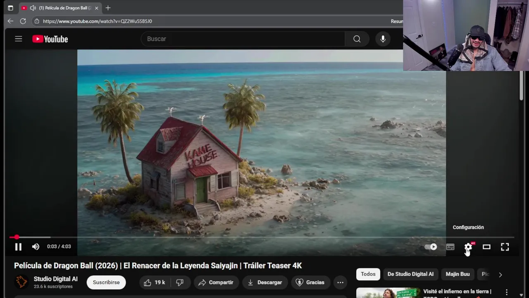This screenshot has height=298, width=529.
Task: Enter fullscreen mode
Action: pos(505,247)
